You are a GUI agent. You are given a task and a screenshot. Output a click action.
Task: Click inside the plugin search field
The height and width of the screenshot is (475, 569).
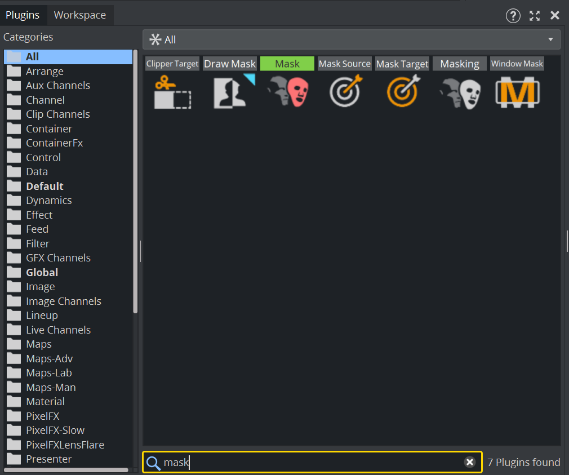(310, 463)
